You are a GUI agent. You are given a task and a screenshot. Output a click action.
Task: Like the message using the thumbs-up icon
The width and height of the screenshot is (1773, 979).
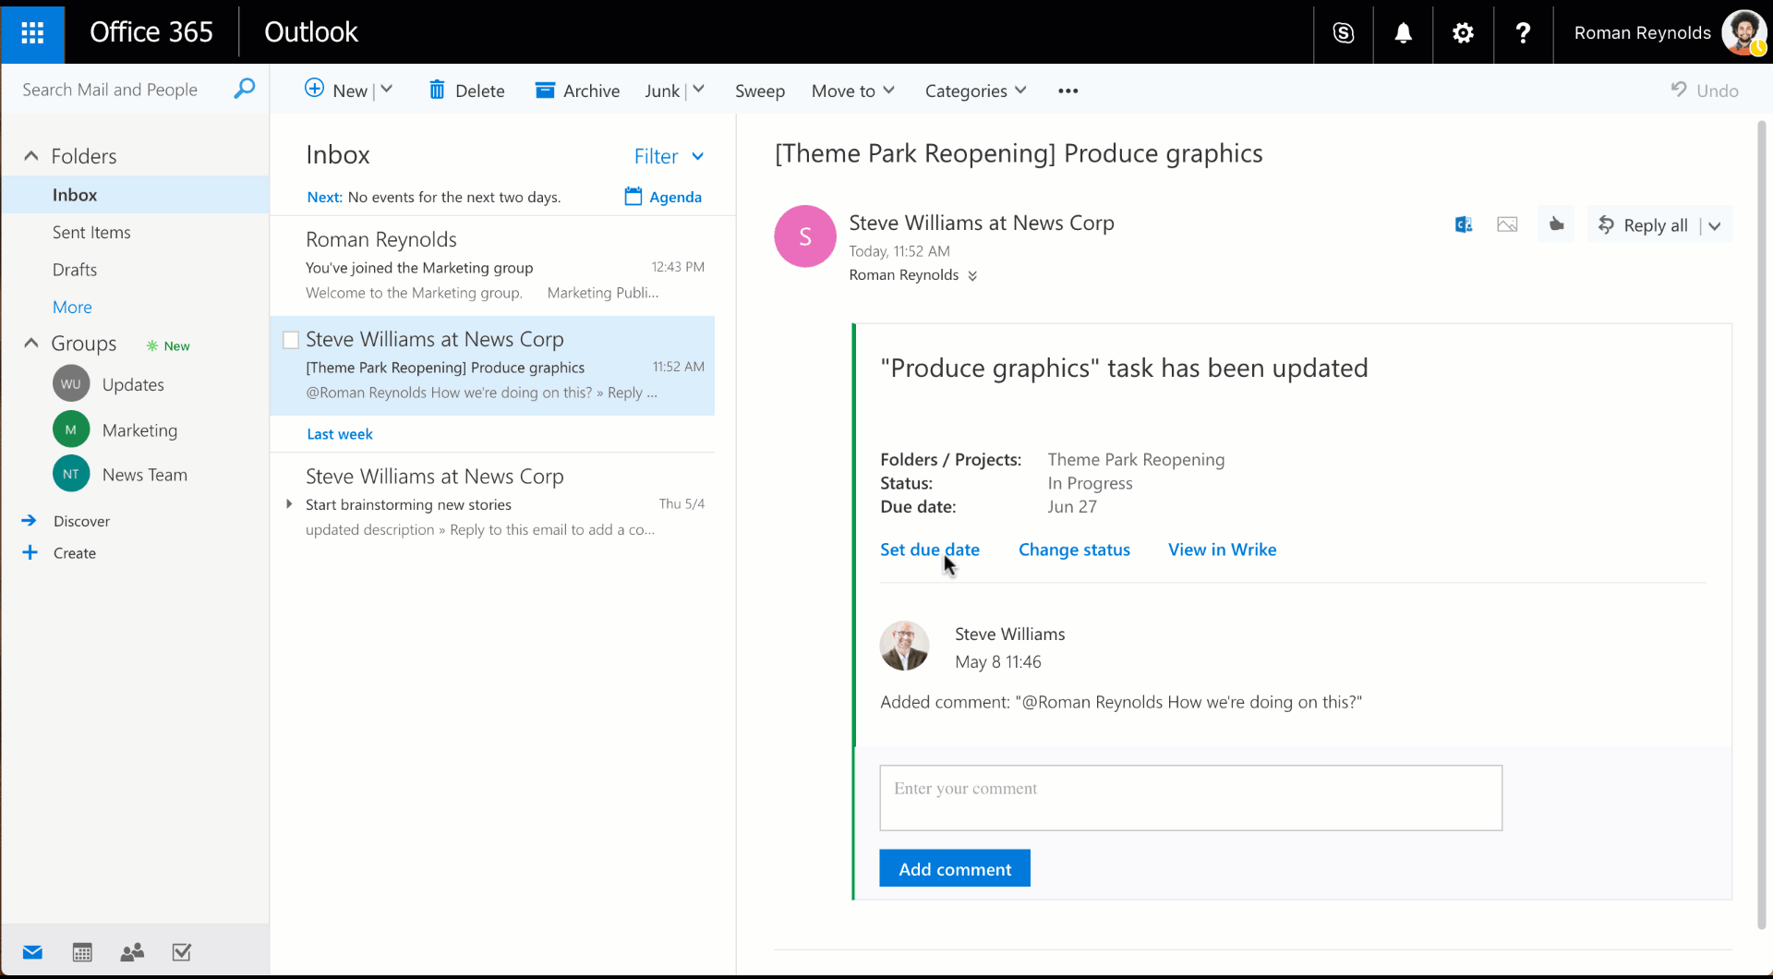click(1556, 224)
